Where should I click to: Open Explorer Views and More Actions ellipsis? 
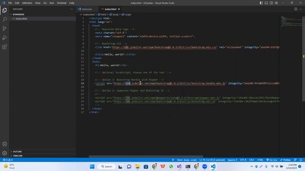click(x=71, y=9)
